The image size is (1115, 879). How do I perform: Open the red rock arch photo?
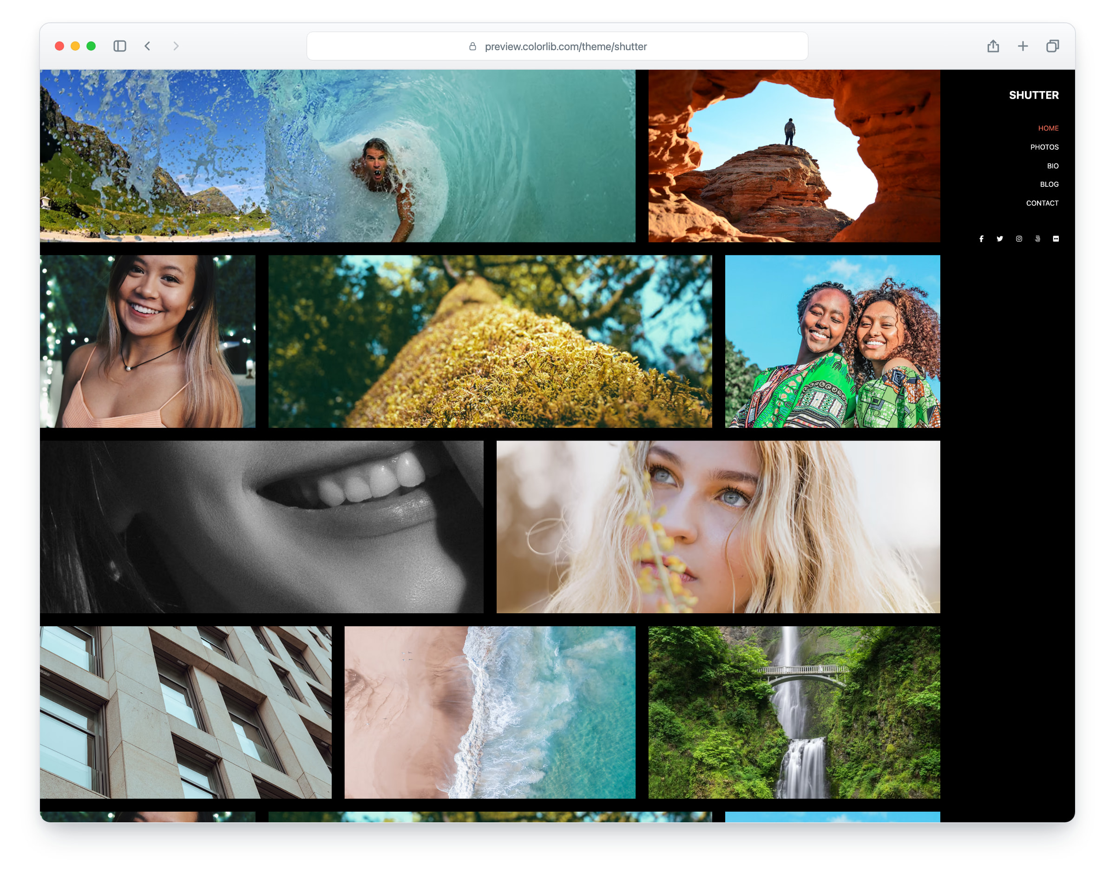(x=794, y=156)
